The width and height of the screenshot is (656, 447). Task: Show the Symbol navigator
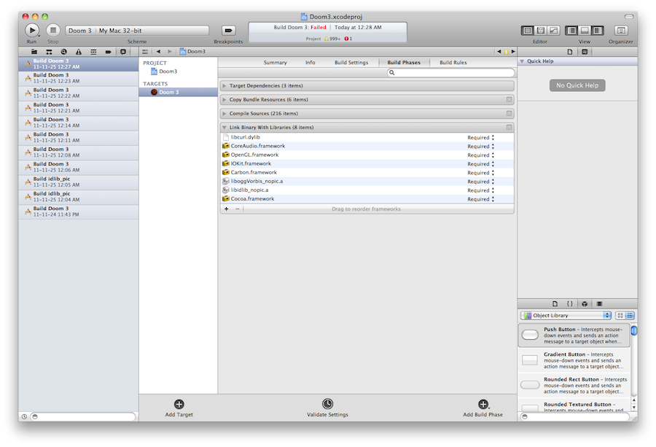49,52
